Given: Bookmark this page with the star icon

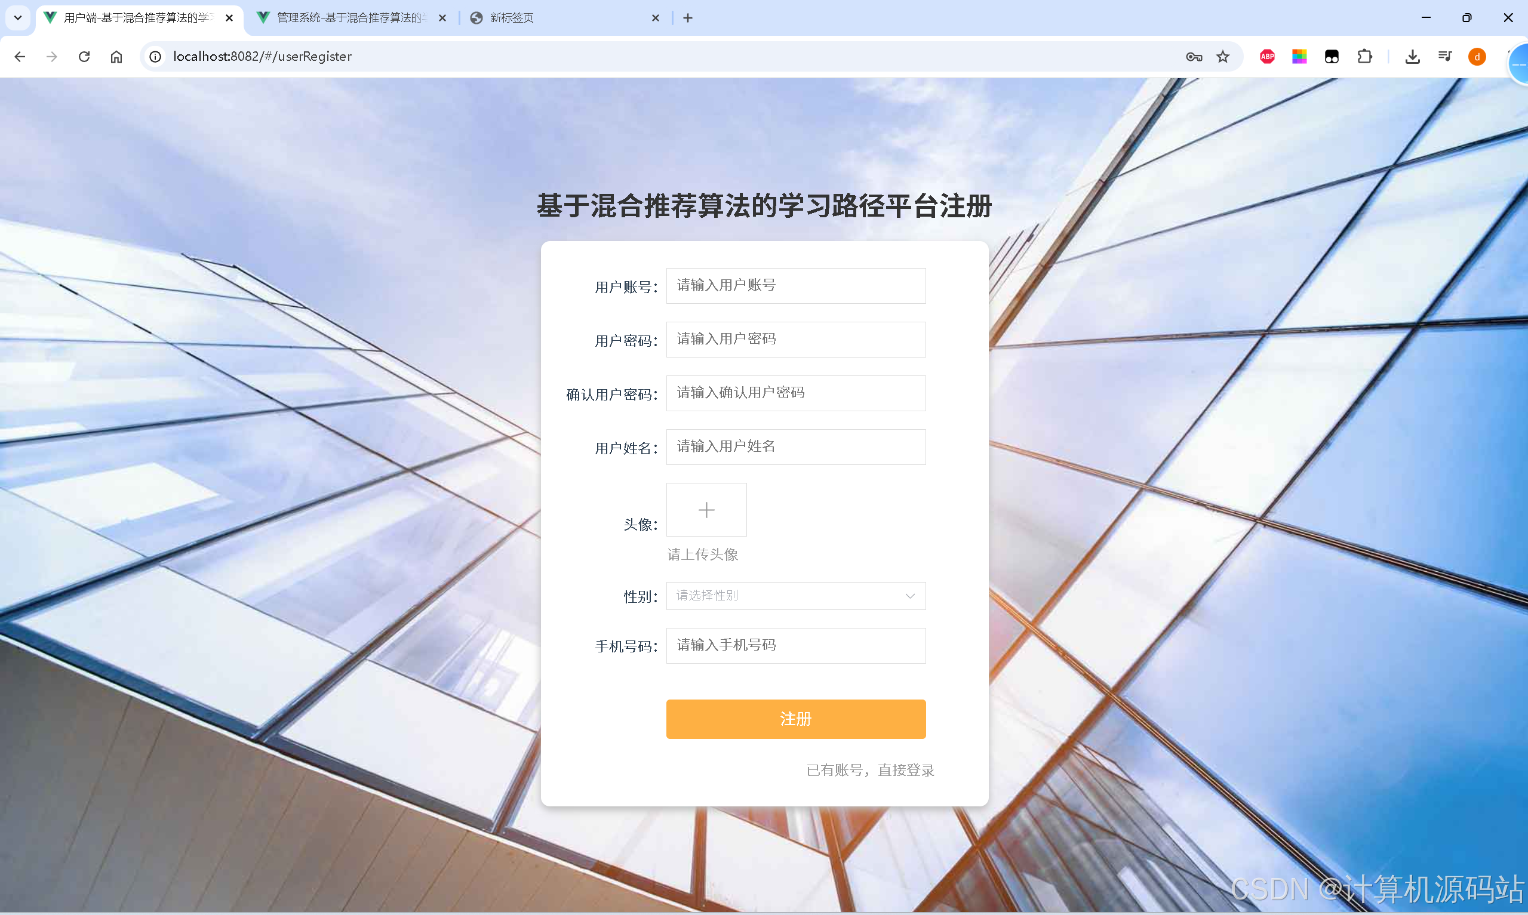Looking at the screenshot, I should [x=1223, y=56].
